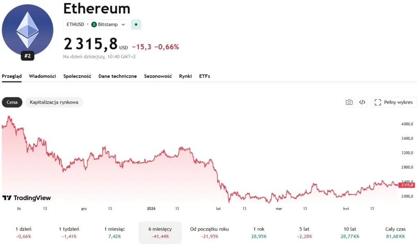Screen dimensions: 418x246
Task: Show the Cały czas price range
Action: [395, 233]
